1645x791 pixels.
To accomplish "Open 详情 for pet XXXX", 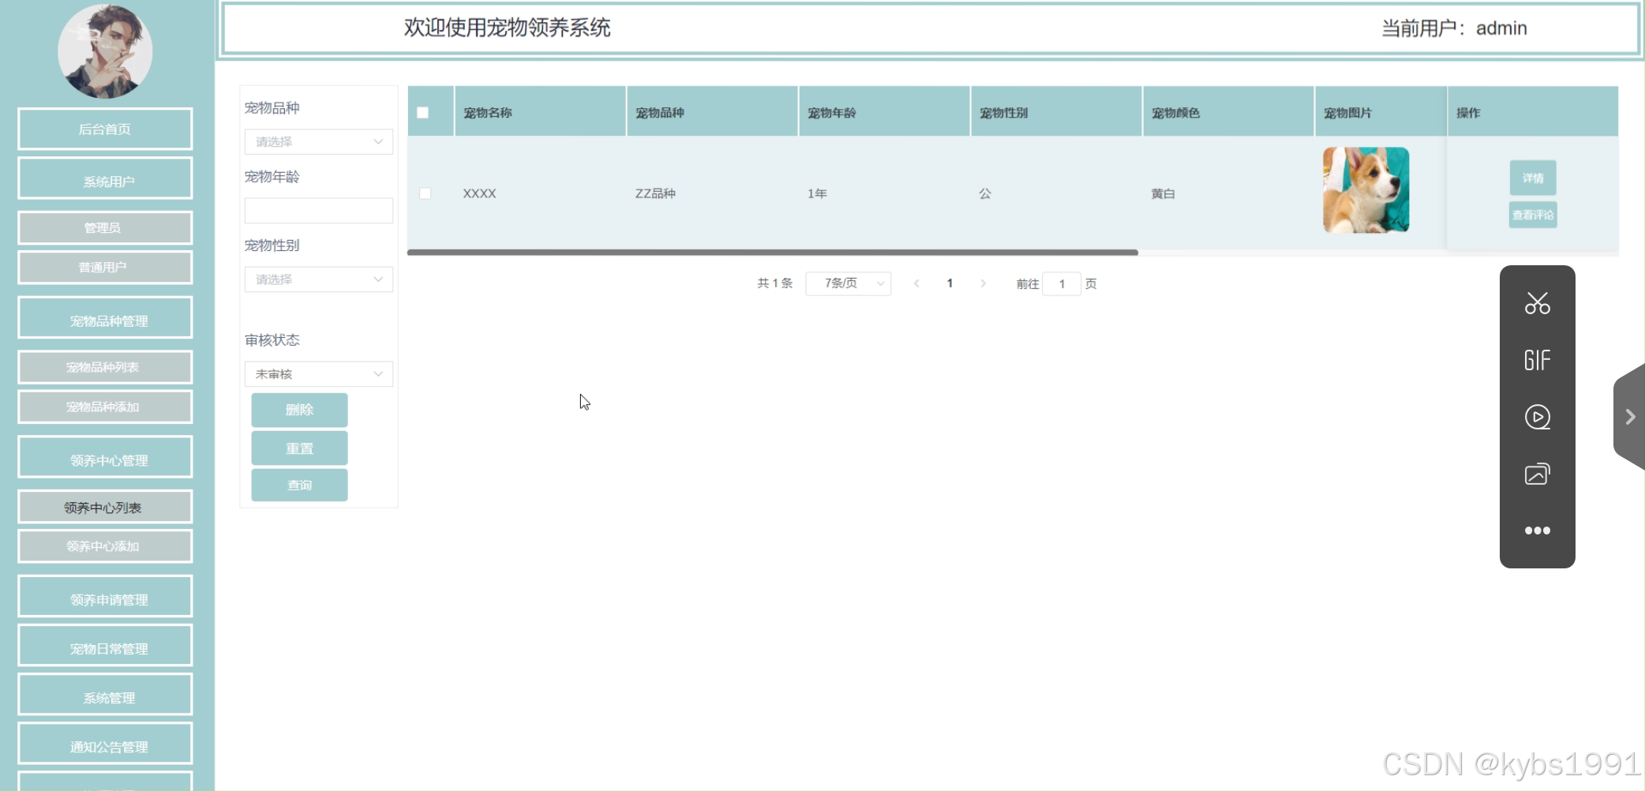I will click(x=1533, y=178).
